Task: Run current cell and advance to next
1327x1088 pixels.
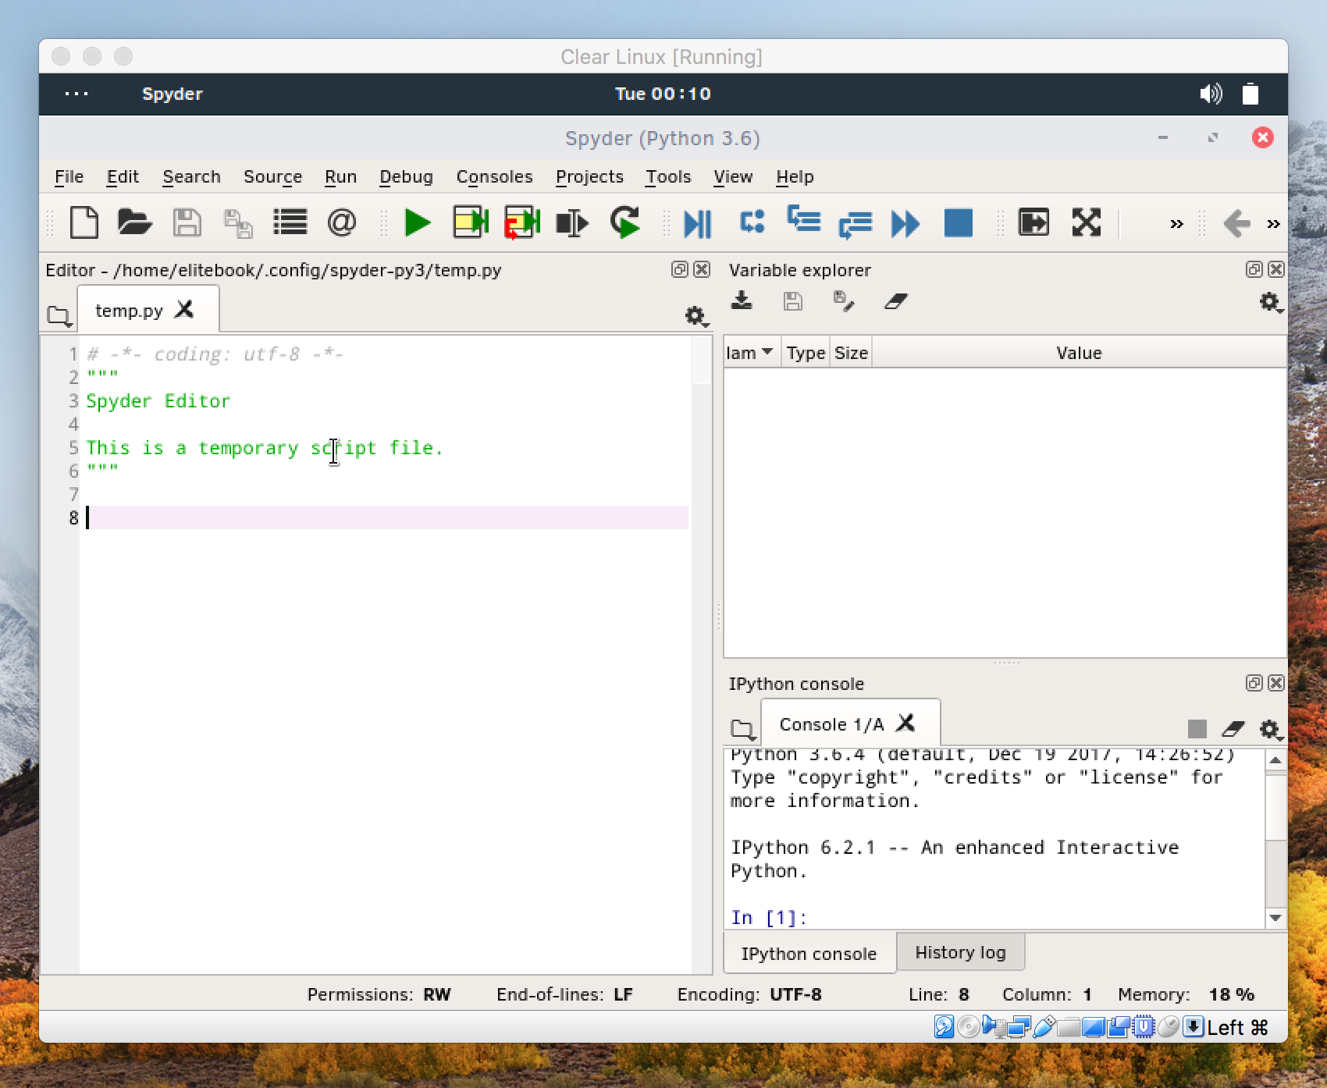Action: [522, 223]
